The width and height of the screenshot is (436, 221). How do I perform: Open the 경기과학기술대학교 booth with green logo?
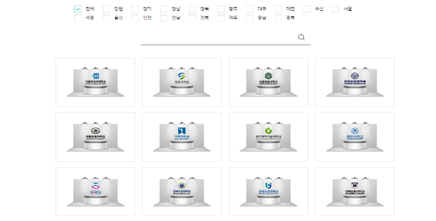coord(268,137)
